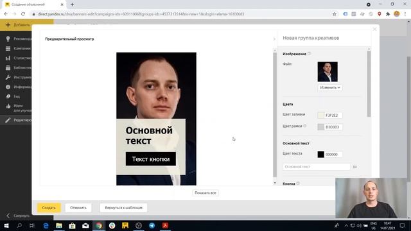Open Библиотека icon in sidebar
Screen dimensions: 411x231
(x=8, y=67)
